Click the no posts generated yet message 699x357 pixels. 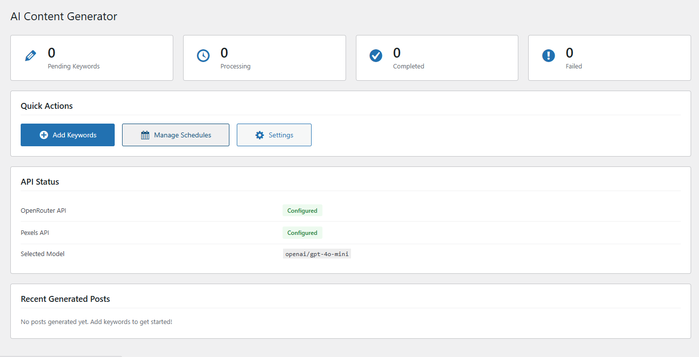pos(96,322)
